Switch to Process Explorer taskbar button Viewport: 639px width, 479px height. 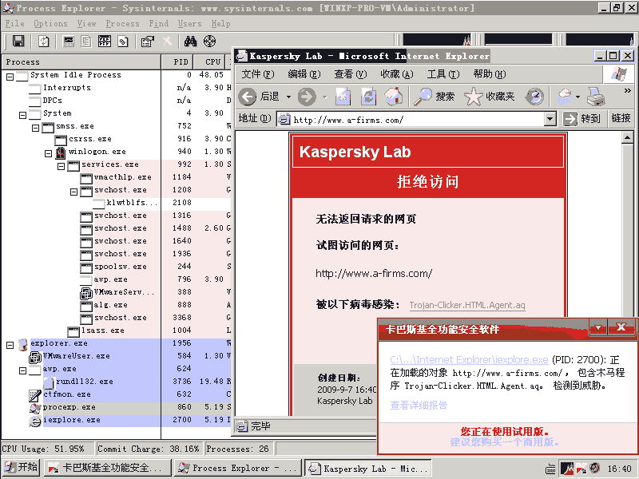click(x=237, y=468)
